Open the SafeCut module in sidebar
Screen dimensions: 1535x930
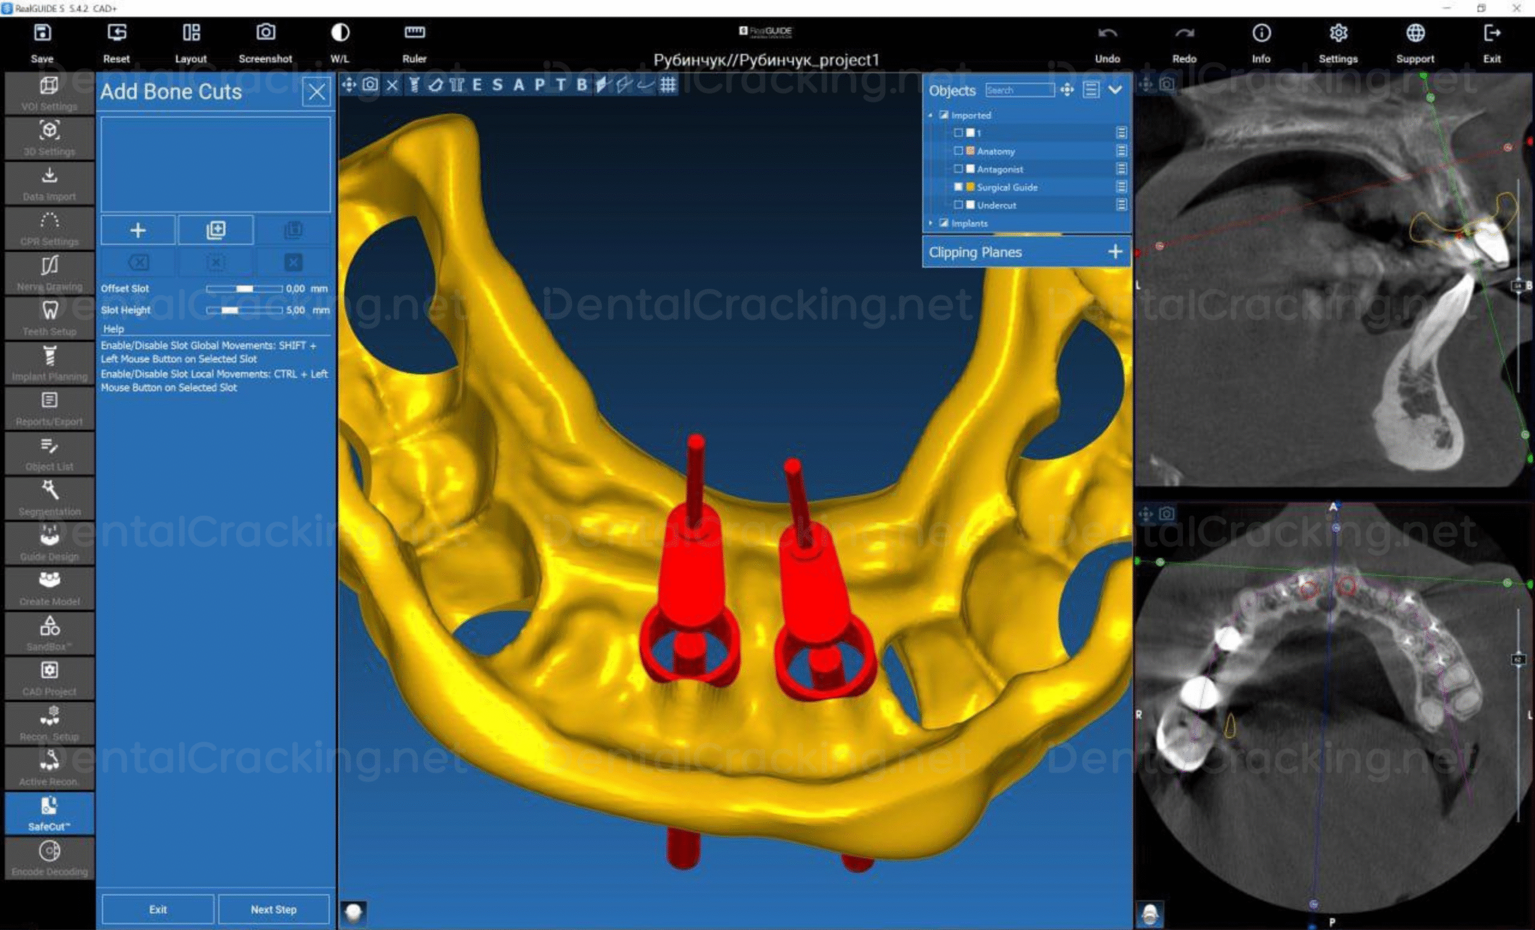(x=49, y=813)
